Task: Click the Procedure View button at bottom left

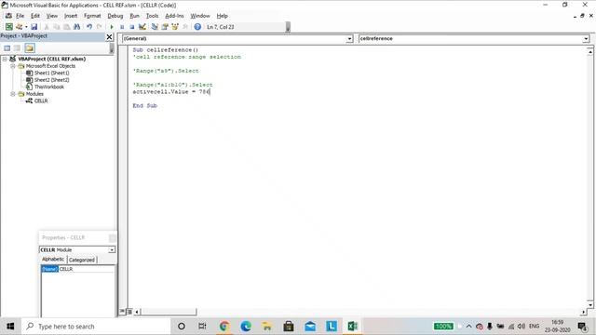Action: coord(122,312)
